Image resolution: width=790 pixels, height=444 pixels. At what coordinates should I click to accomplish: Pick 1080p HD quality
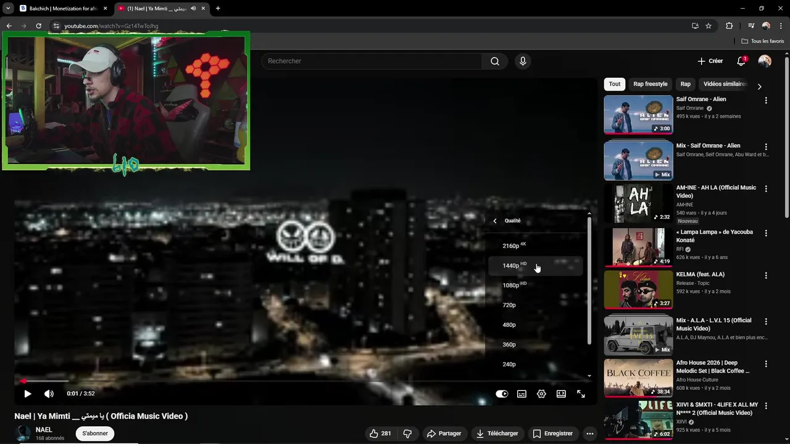(x=535, y=285)
